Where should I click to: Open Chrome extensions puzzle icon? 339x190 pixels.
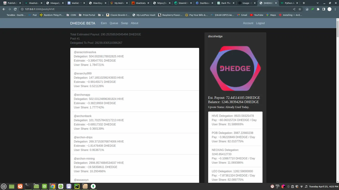(318, 9)
